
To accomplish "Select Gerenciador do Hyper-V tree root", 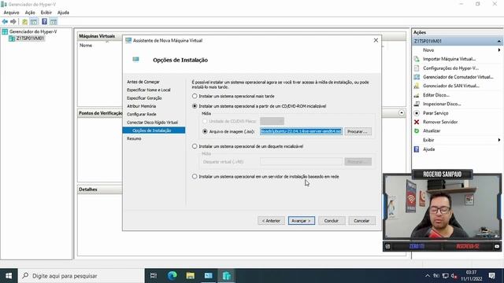I will tap(33, 31).
